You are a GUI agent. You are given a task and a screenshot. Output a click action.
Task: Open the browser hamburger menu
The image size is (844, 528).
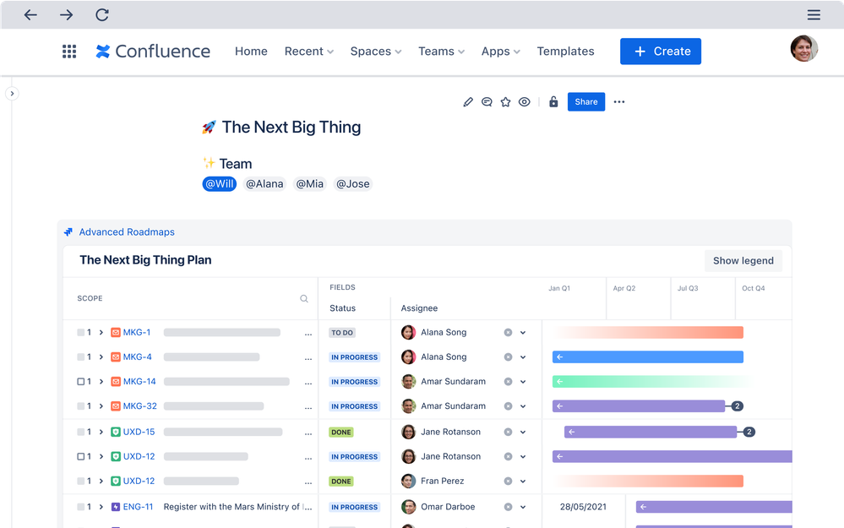(814, 14)
